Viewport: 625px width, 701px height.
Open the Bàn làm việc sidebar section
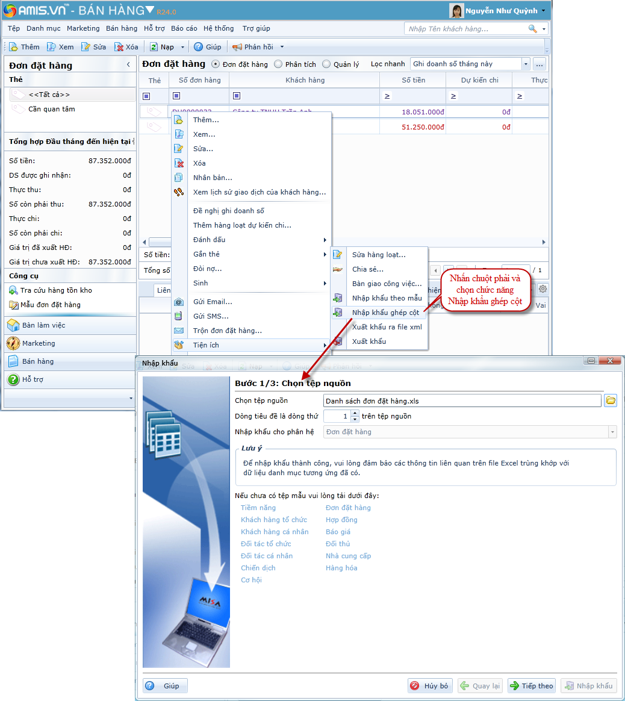tap(43, 325)
